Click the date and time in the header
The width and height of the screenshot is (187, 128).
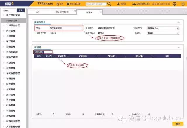pos(161,4)
